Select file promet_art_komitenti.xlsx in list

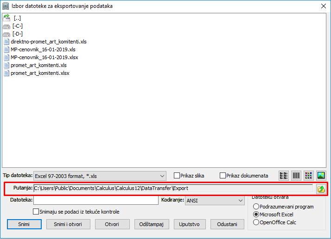[40, 73]
